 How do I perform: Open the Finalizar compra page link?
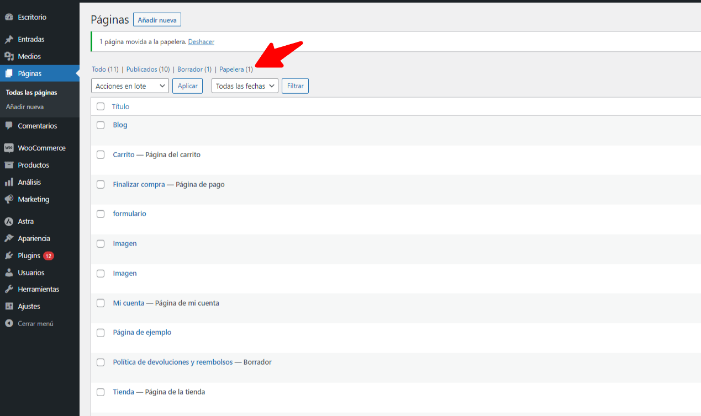point(139,185)
